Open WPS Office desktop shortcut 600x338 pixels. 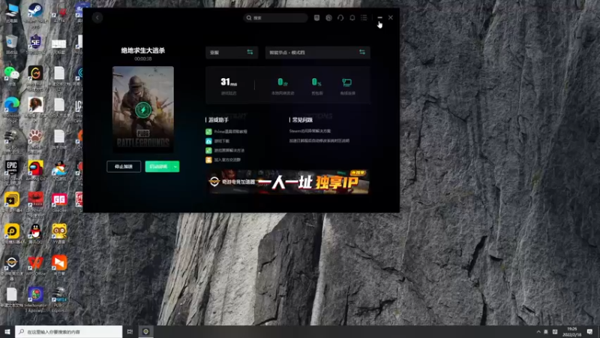[35, 265]
